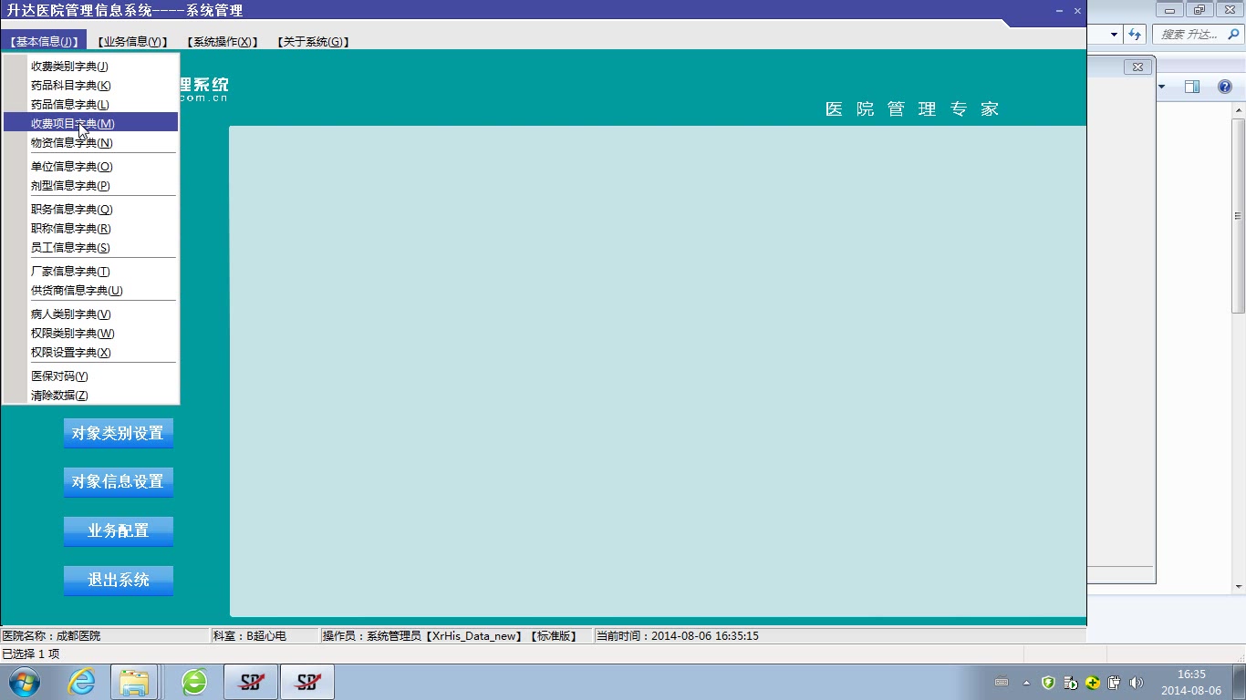Open the system clock showing 16:35
The width and height of the screenshot is (1246, 700).
[x=1191, y=683]
